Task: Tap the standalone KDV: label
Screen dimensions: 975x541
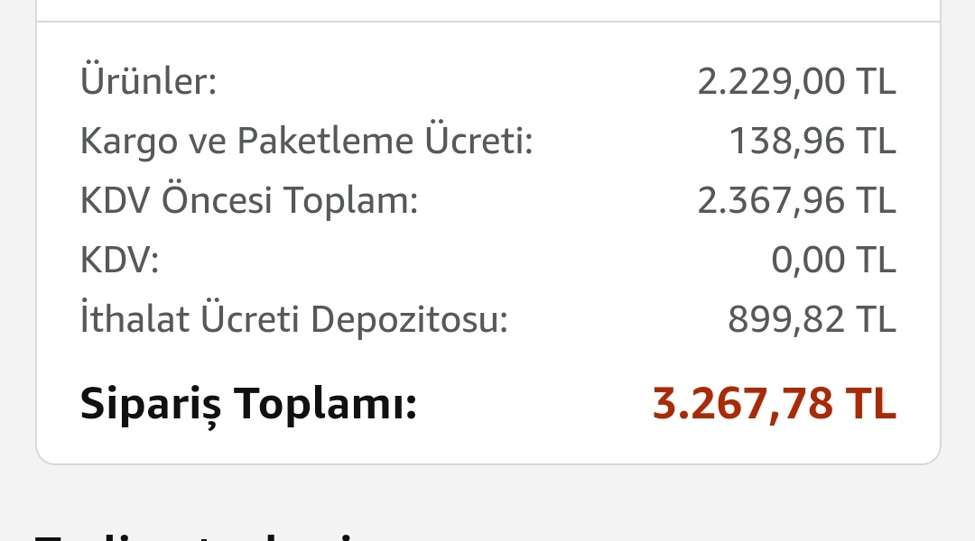Action: pos(120,261)
